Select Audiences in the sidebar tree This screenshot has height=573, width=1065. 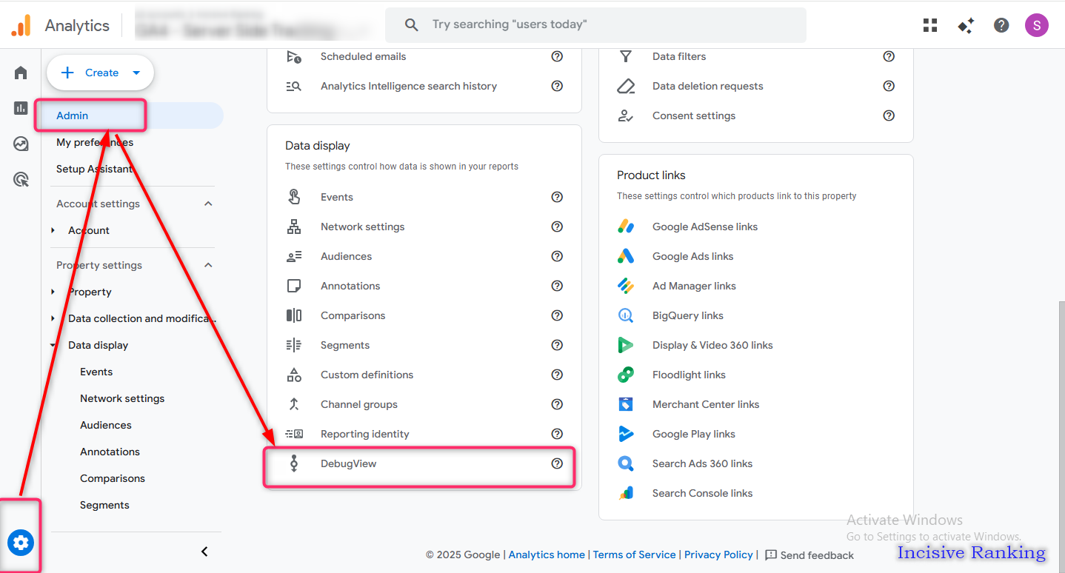click(x=106, y=425)
